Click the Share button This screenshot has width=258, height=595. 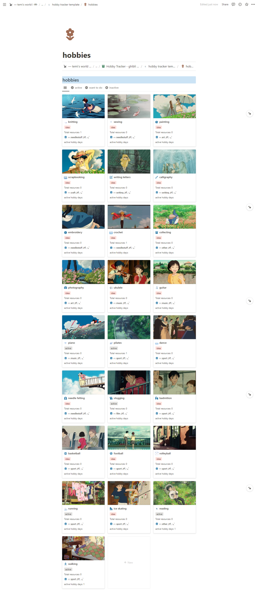coord(225,4)
